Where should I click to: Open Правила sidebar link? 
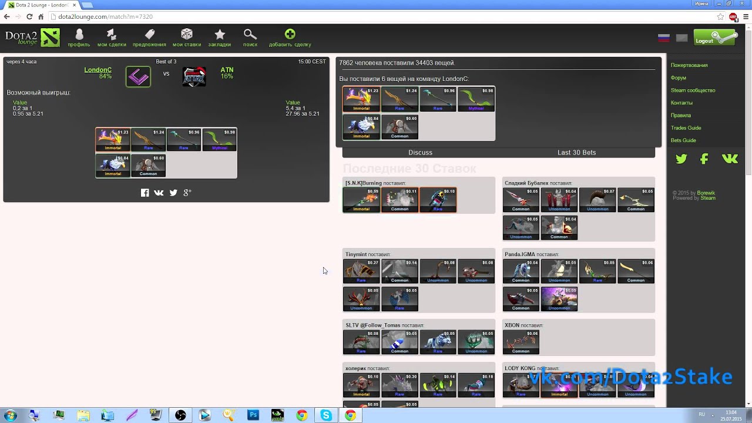tap(681, 115)
